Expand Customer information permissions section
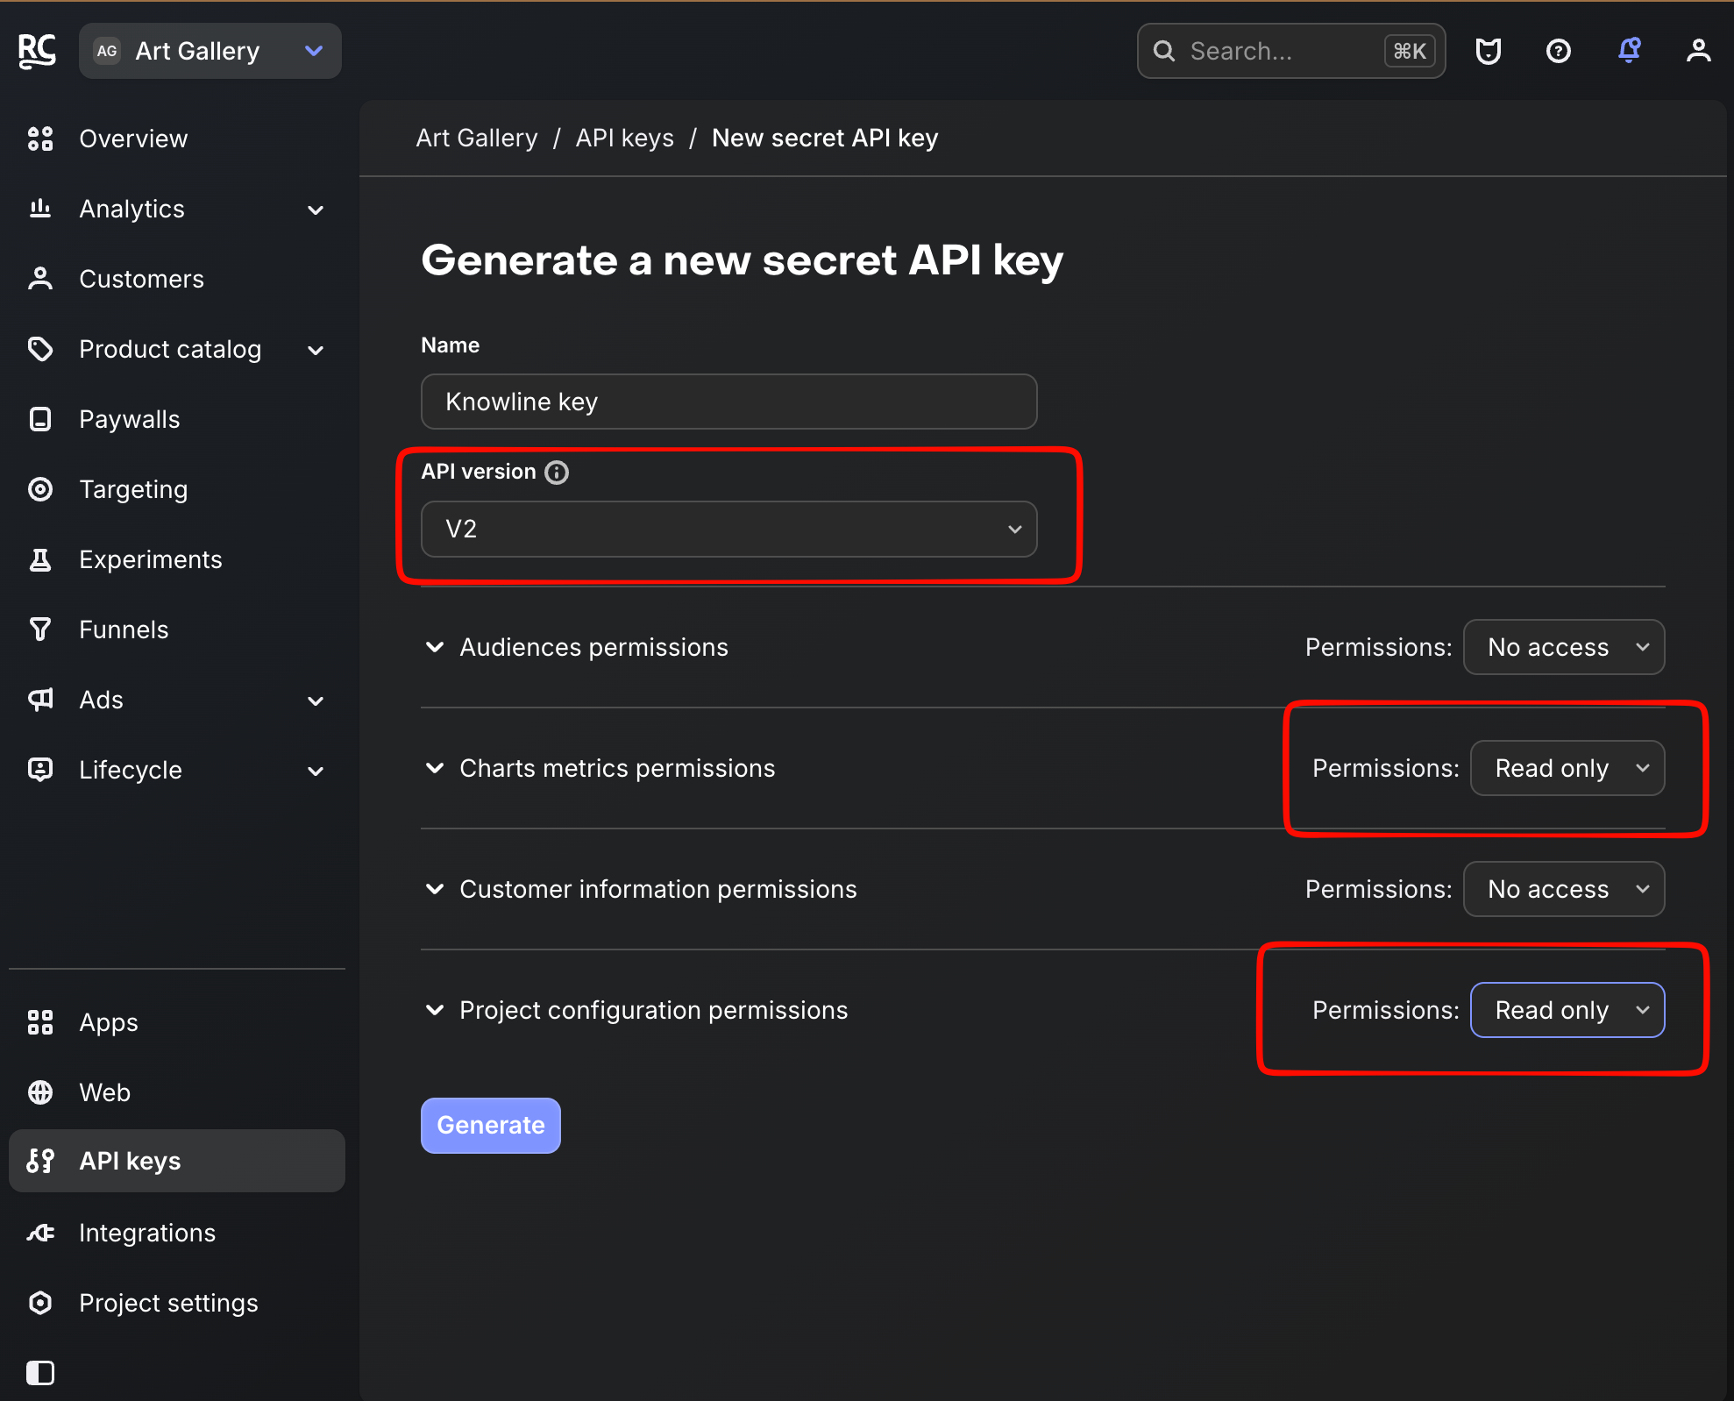This screenshot has width=1734, height=1401. pyautogui.click(x=435, y=889)
